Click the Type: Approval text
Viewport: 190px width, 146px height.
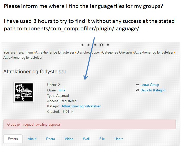tap(58, 96)
